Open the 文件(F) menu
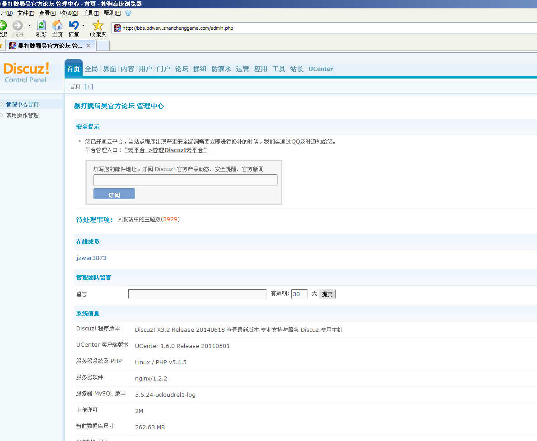The width and height of the screenshot is (537, 441). point(26,13)
